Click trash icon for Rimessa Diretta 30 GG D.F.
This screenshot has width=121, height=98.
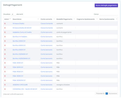pos(5,28)
